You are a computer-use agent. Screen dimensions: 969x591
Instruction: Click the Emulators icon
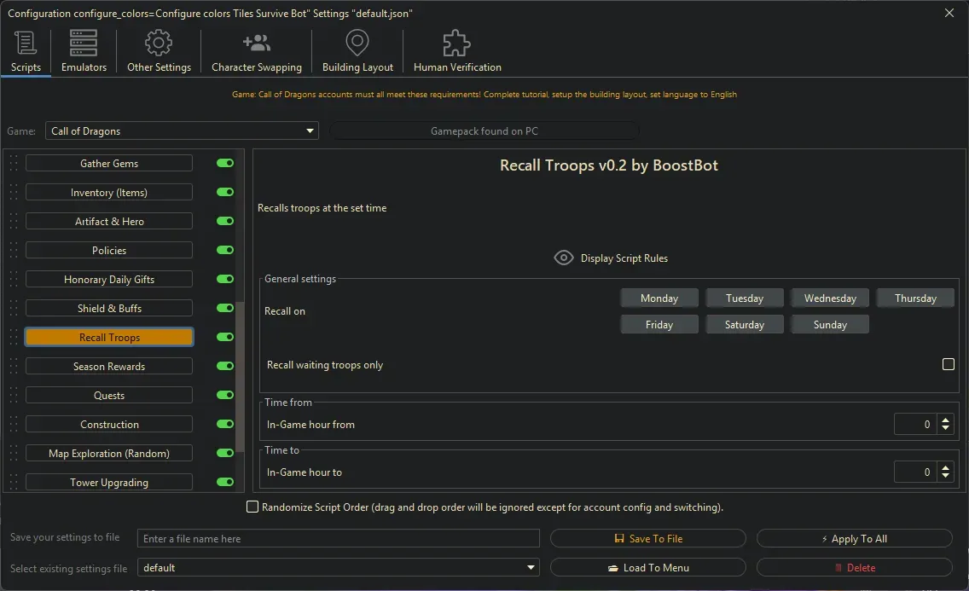pos(83,41)
